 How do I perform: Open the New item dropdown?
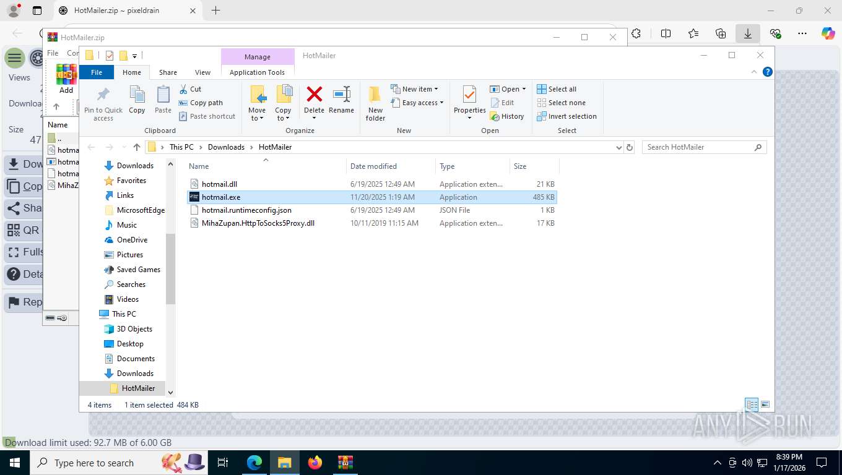tap(415, 89)
